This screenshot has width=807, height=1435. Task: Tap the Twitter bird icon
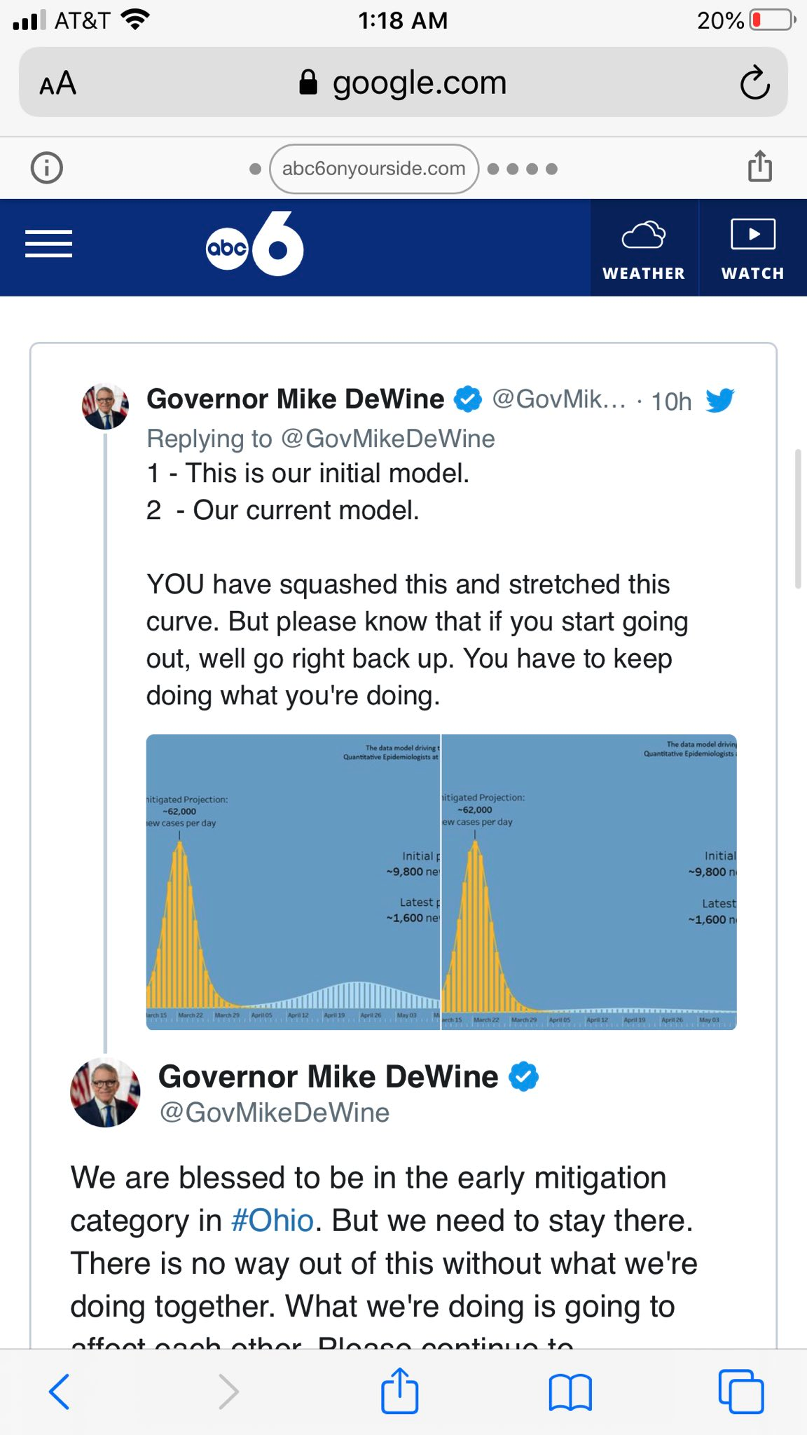[x=720, y=400]
